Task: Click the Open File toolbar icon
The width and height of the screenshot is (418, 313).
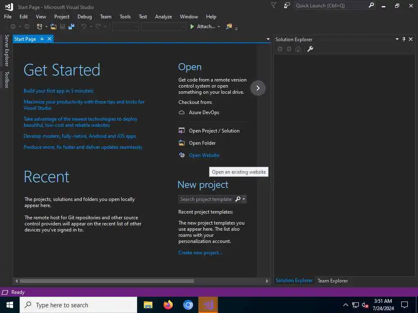Action: pyautogui.click(x=53, y=26)
